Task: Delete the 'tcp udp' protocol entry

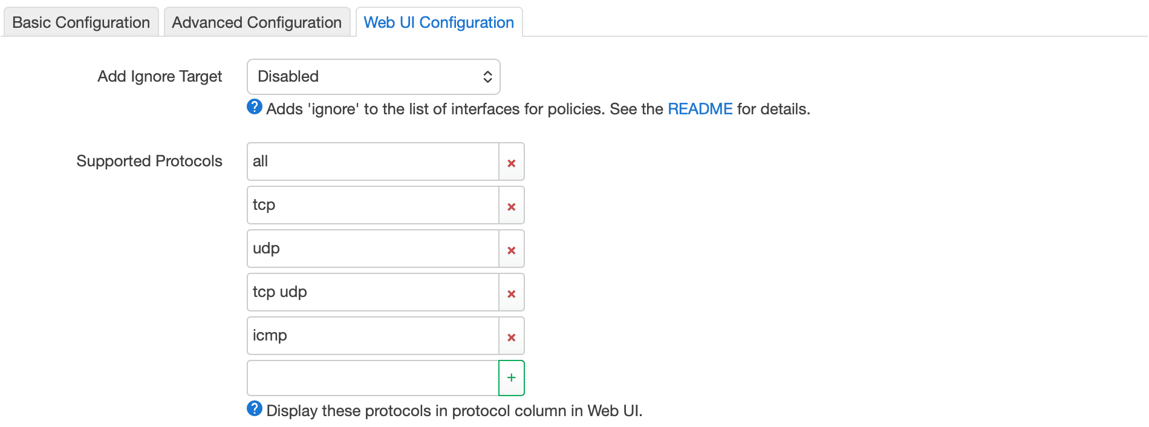Action: 511,292
